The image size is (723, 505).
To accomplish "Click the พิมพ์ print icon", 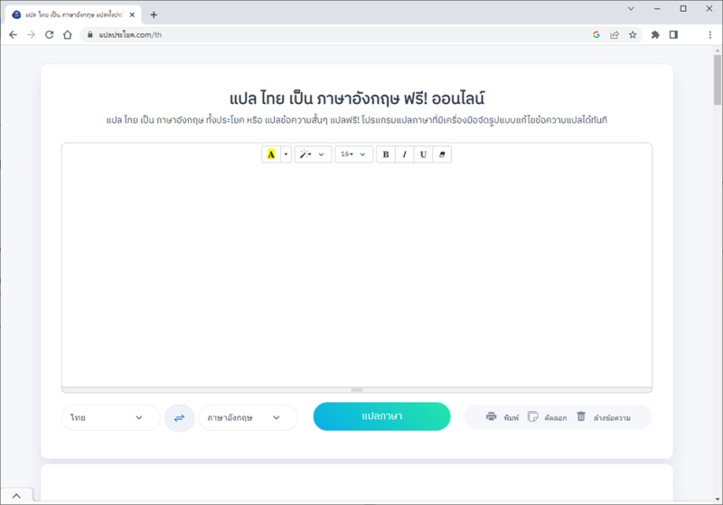I will click(x=492, y=417).
